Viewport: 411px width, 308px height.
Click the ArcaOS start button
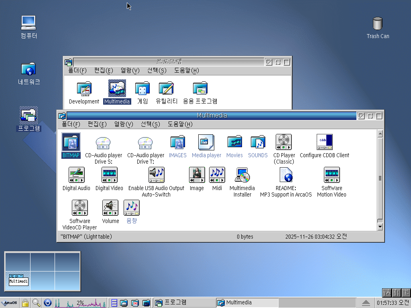coord(9,303)
